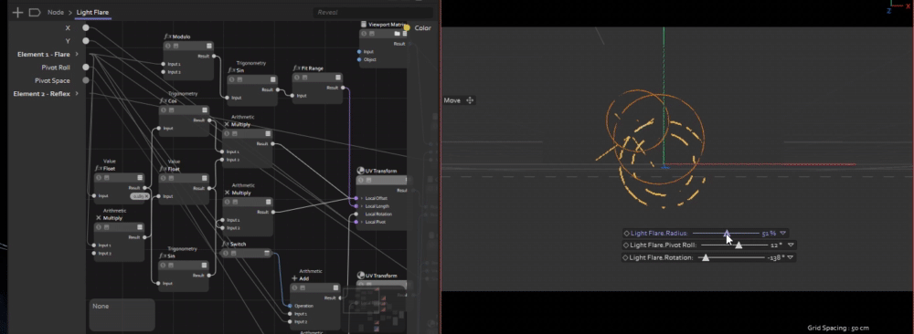Click the Move tool icon in viewport
Screen dimensions: 914x334
click(x=470, y=100)
